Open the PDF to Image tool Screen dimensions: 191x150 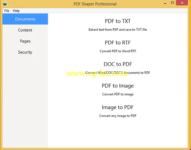(x=118, y=86)
